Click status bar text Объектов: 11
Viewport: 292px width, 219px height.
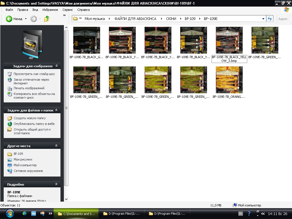point(10,205)
